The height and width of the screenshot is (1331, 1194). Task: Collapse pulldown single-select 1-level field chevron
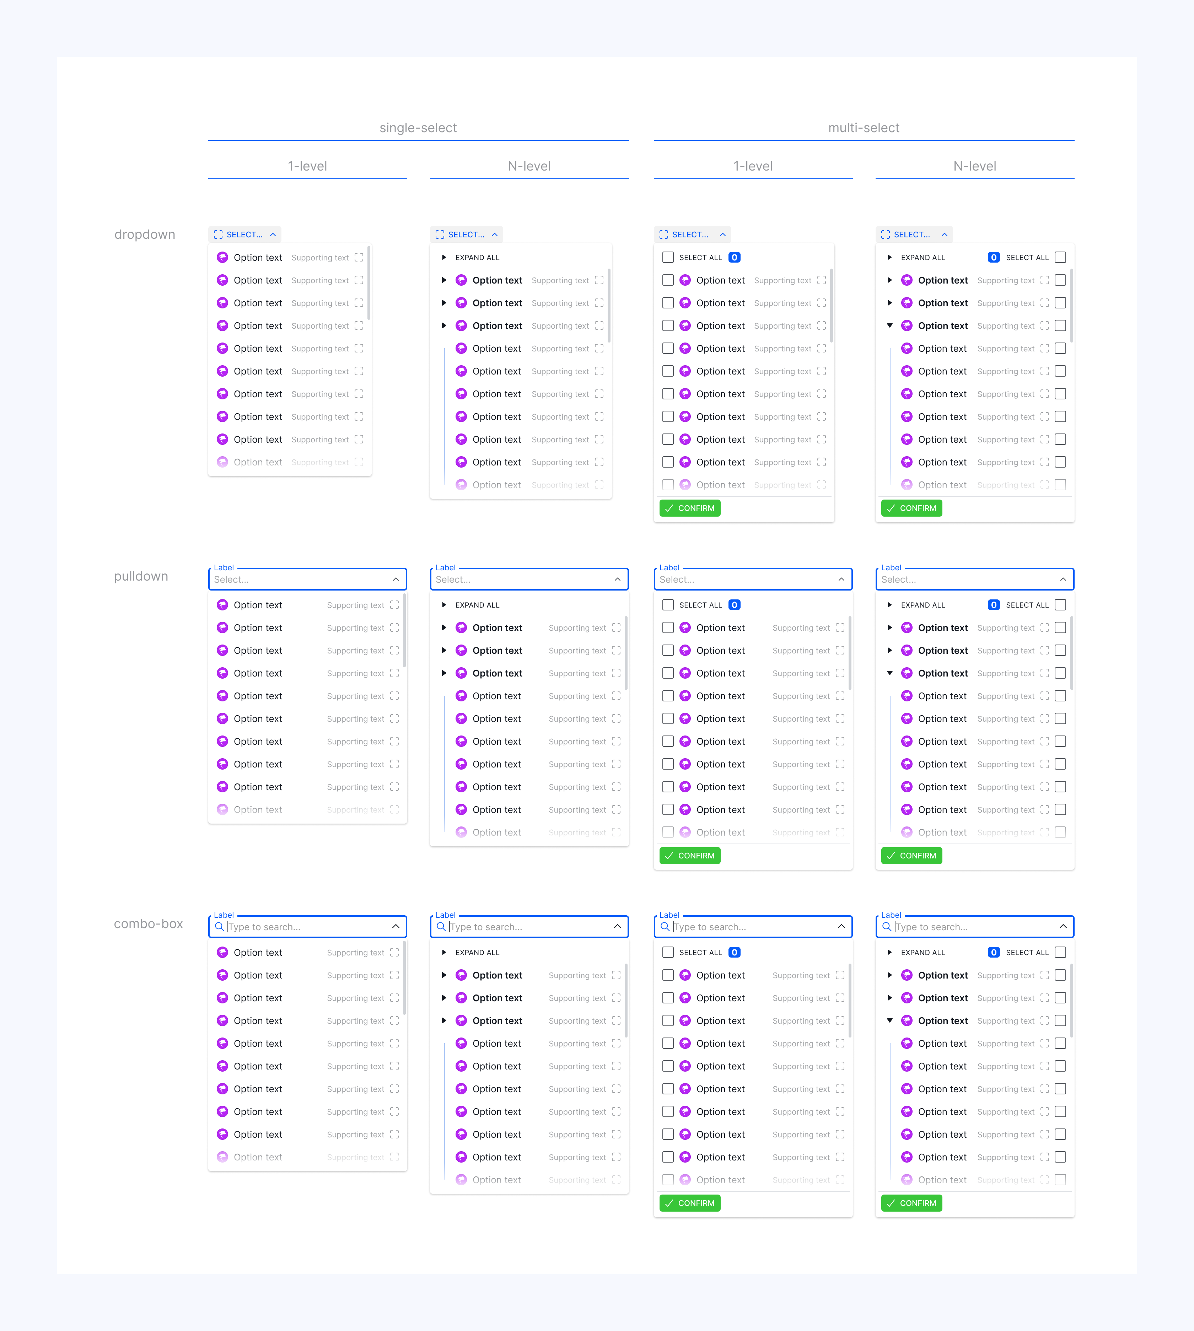click(x=396, y=579)
